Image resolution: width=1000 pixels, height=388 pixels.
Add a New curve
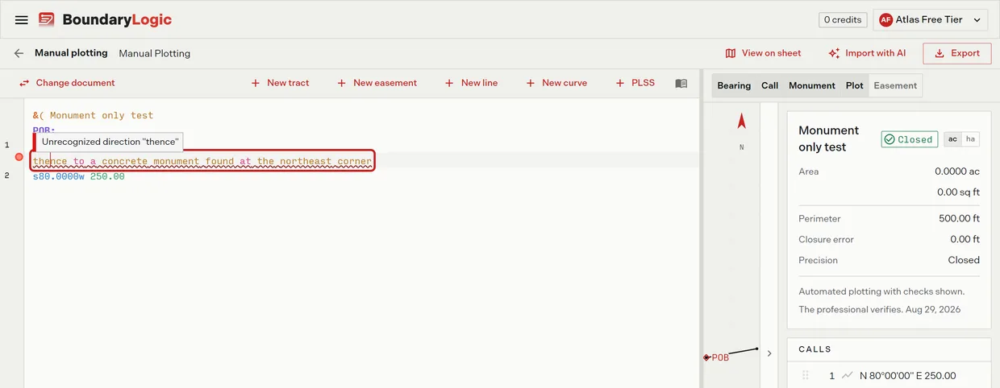pyautogui.click(x=556, y=83)
